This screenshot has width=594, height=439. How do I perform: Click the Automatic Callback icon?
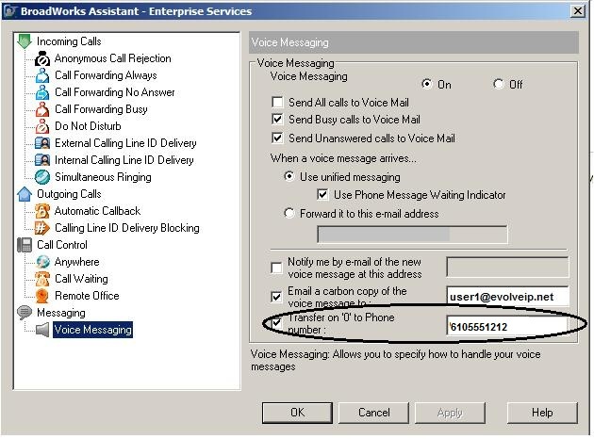point(42,211)
